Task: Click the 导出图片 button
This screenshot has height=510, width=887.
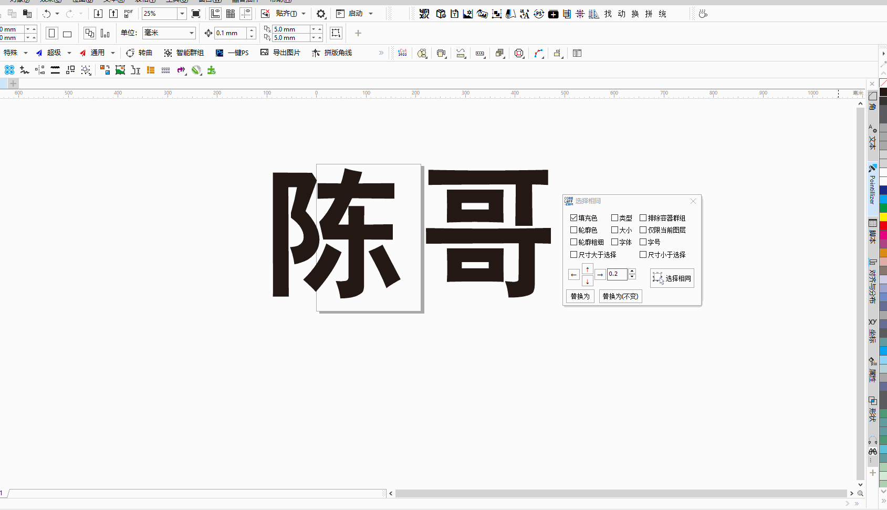Action: [280, 53]
